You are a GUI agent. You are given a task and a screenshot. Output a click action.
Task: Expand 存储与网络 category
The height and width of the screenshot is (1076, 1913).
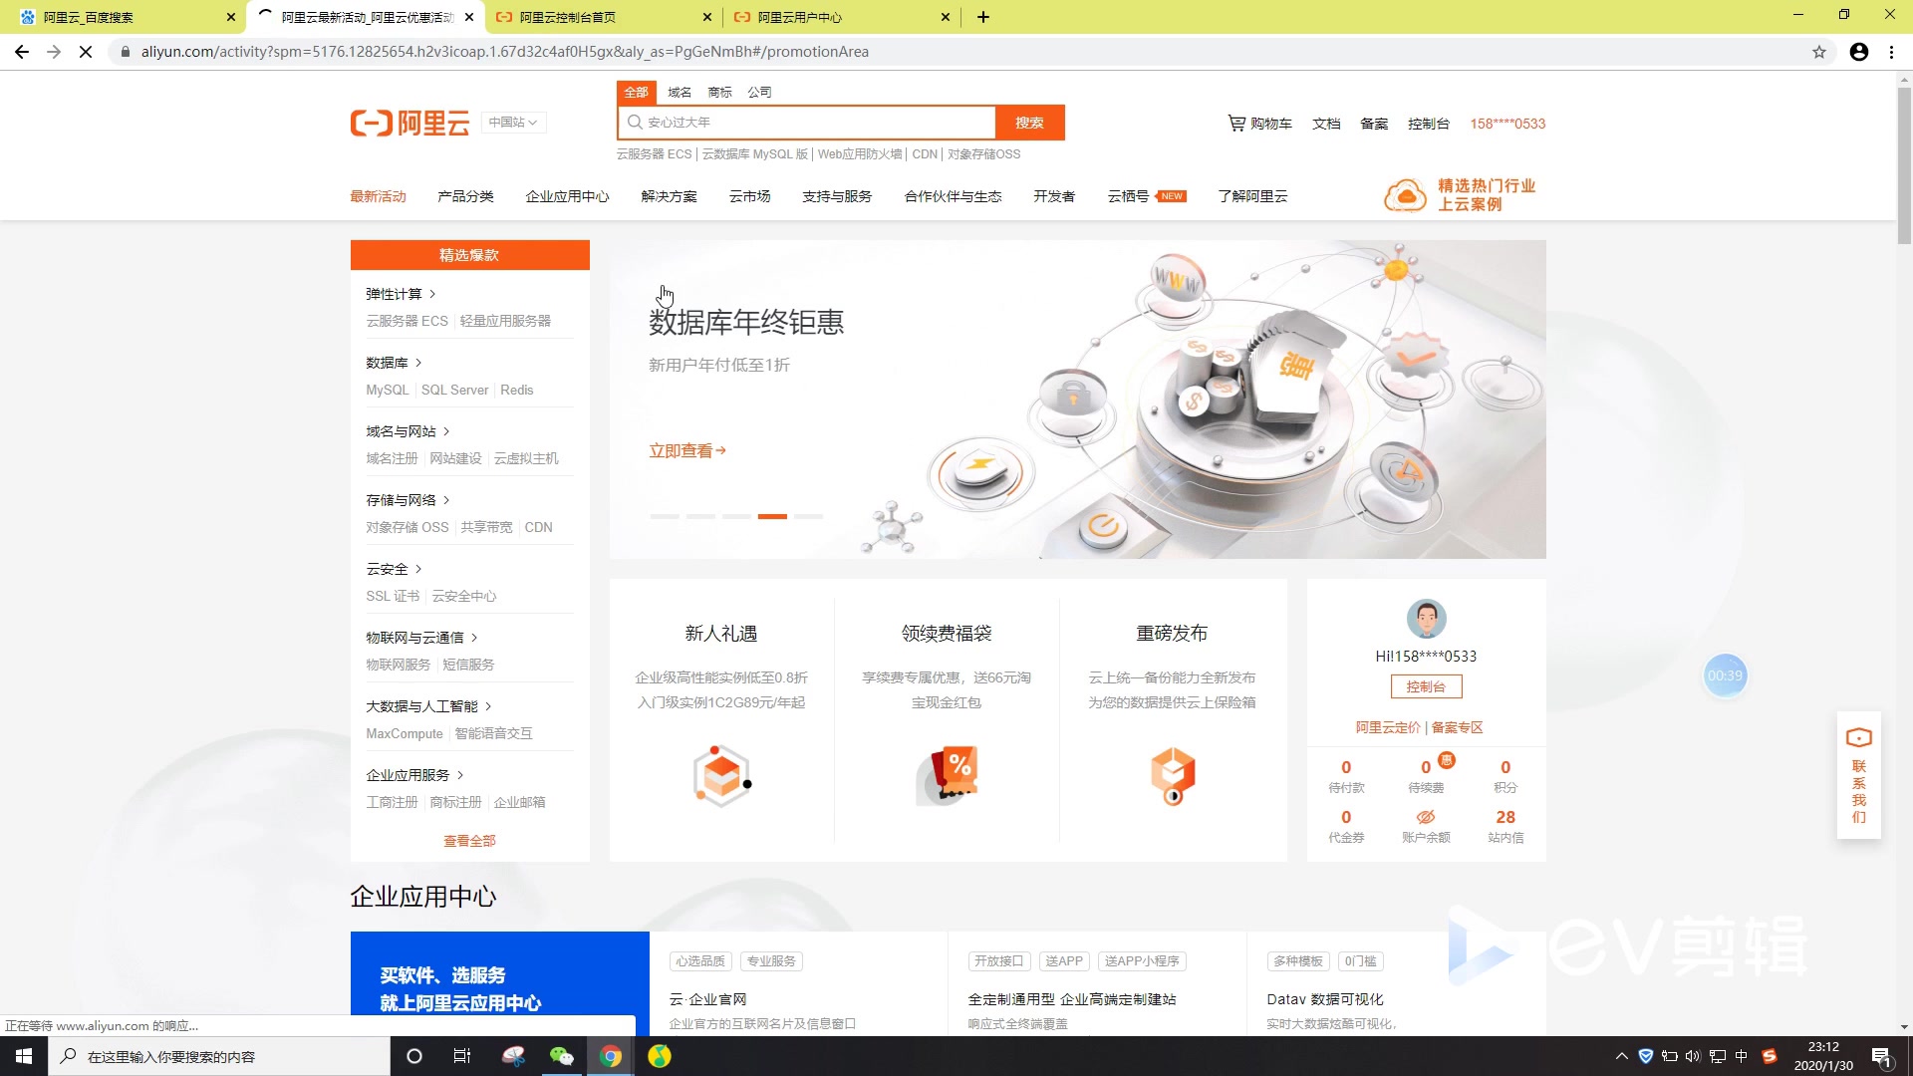click(408, 500)
